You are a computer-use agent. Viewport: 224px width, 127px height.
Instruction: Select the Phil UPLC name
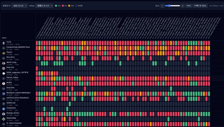point(11,57)
